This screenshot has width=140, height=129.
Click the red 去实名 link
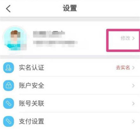[123, 68]
